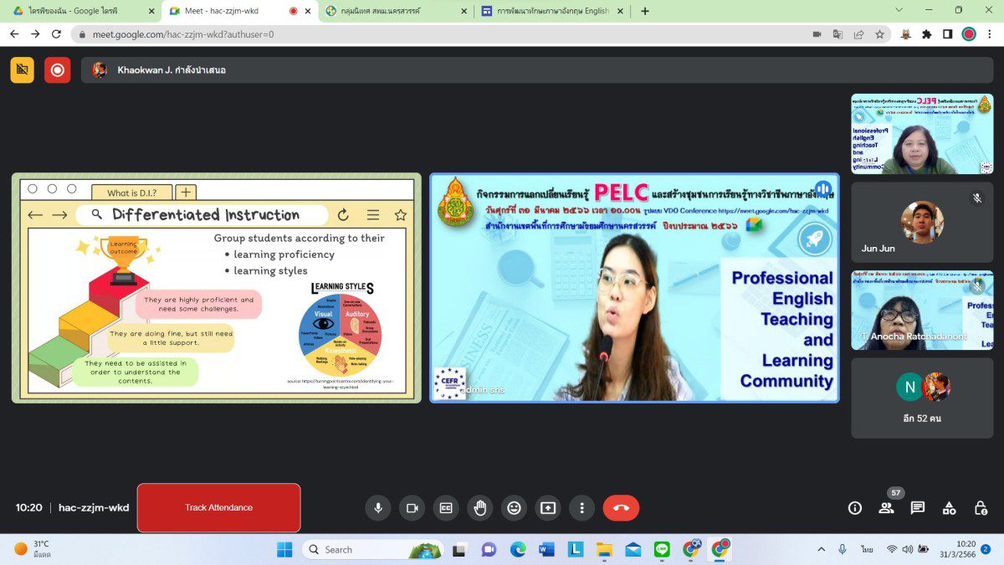Open host controls lock icon
Image resolution: width=1004 pixels, height=565 pixels.
click(981, 507)
